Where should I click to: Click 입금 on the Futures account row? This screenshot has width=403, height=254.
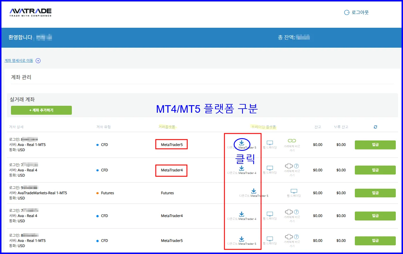[375, 193]
